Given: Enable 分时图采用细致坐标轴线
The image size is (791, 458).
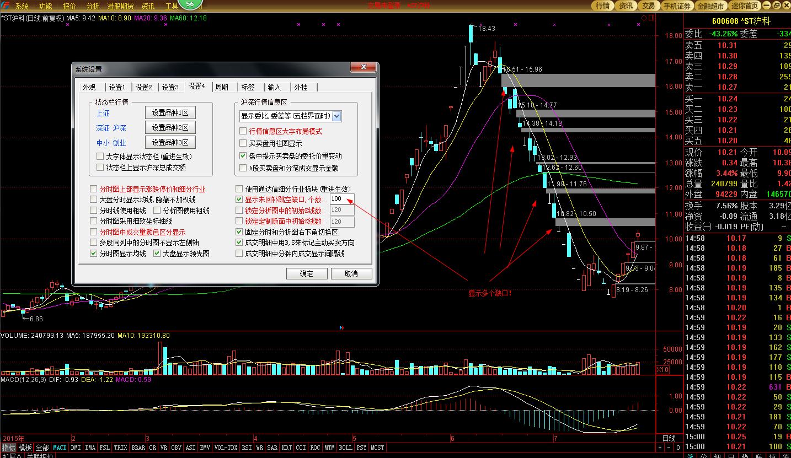Looking at the screenshot, I should coord(93,221).
